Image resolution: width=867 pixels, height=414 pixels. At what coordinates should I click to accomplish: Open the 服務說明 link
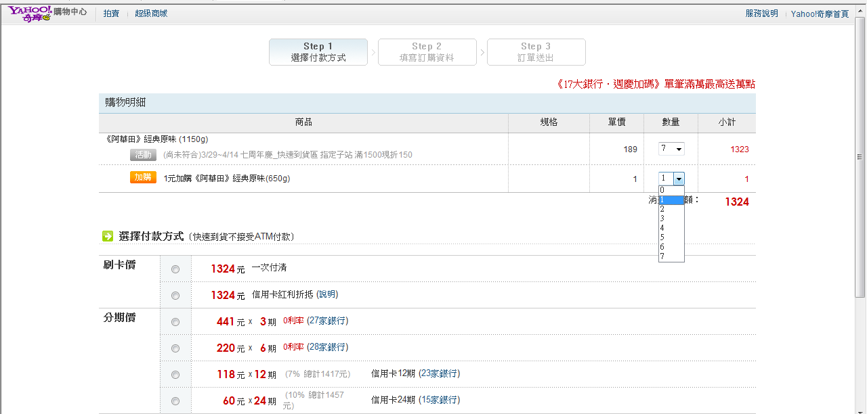[x=761, y=14]
